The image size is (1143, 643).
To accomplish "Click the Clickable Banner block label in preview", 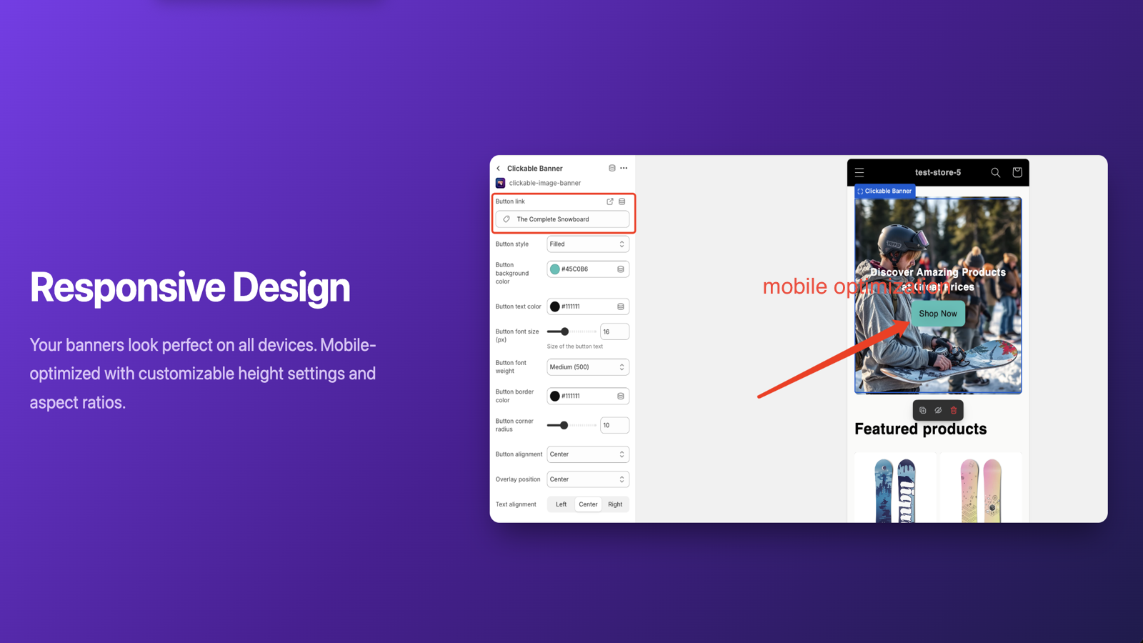I will coord(884,191).
